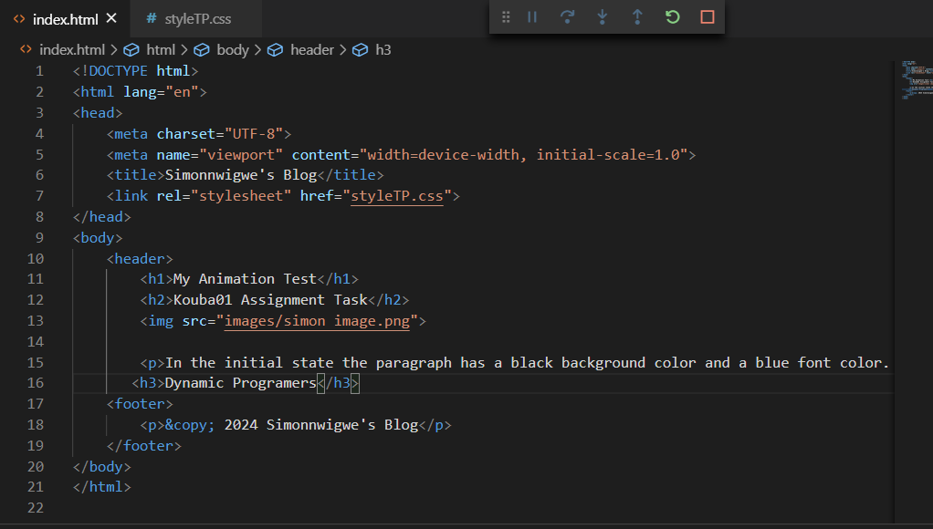The width and height of the screenshot is (933, 529).
Task: Click the file icon in breadcrumb bar
Action: click(x=26, y=49)
